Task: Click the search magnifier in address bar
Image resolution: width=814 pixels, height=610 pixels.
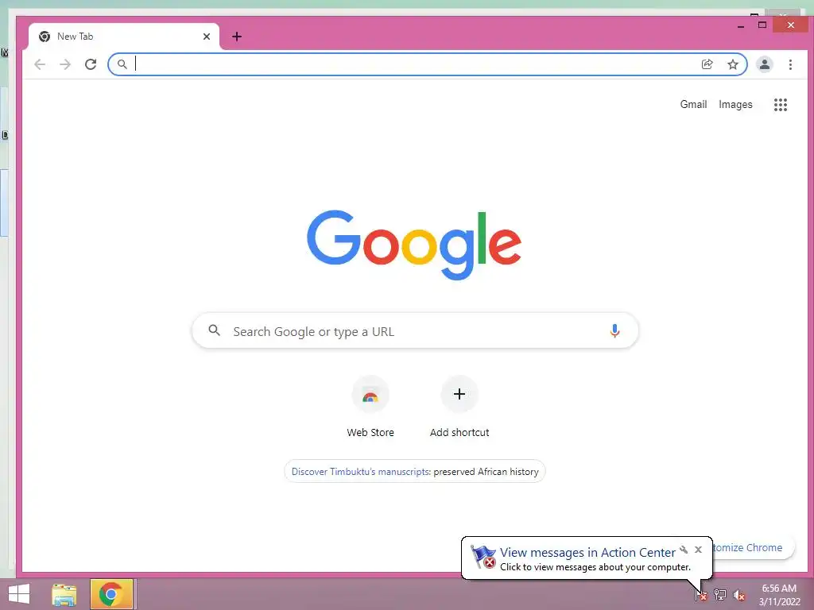Action: point(122,64)
